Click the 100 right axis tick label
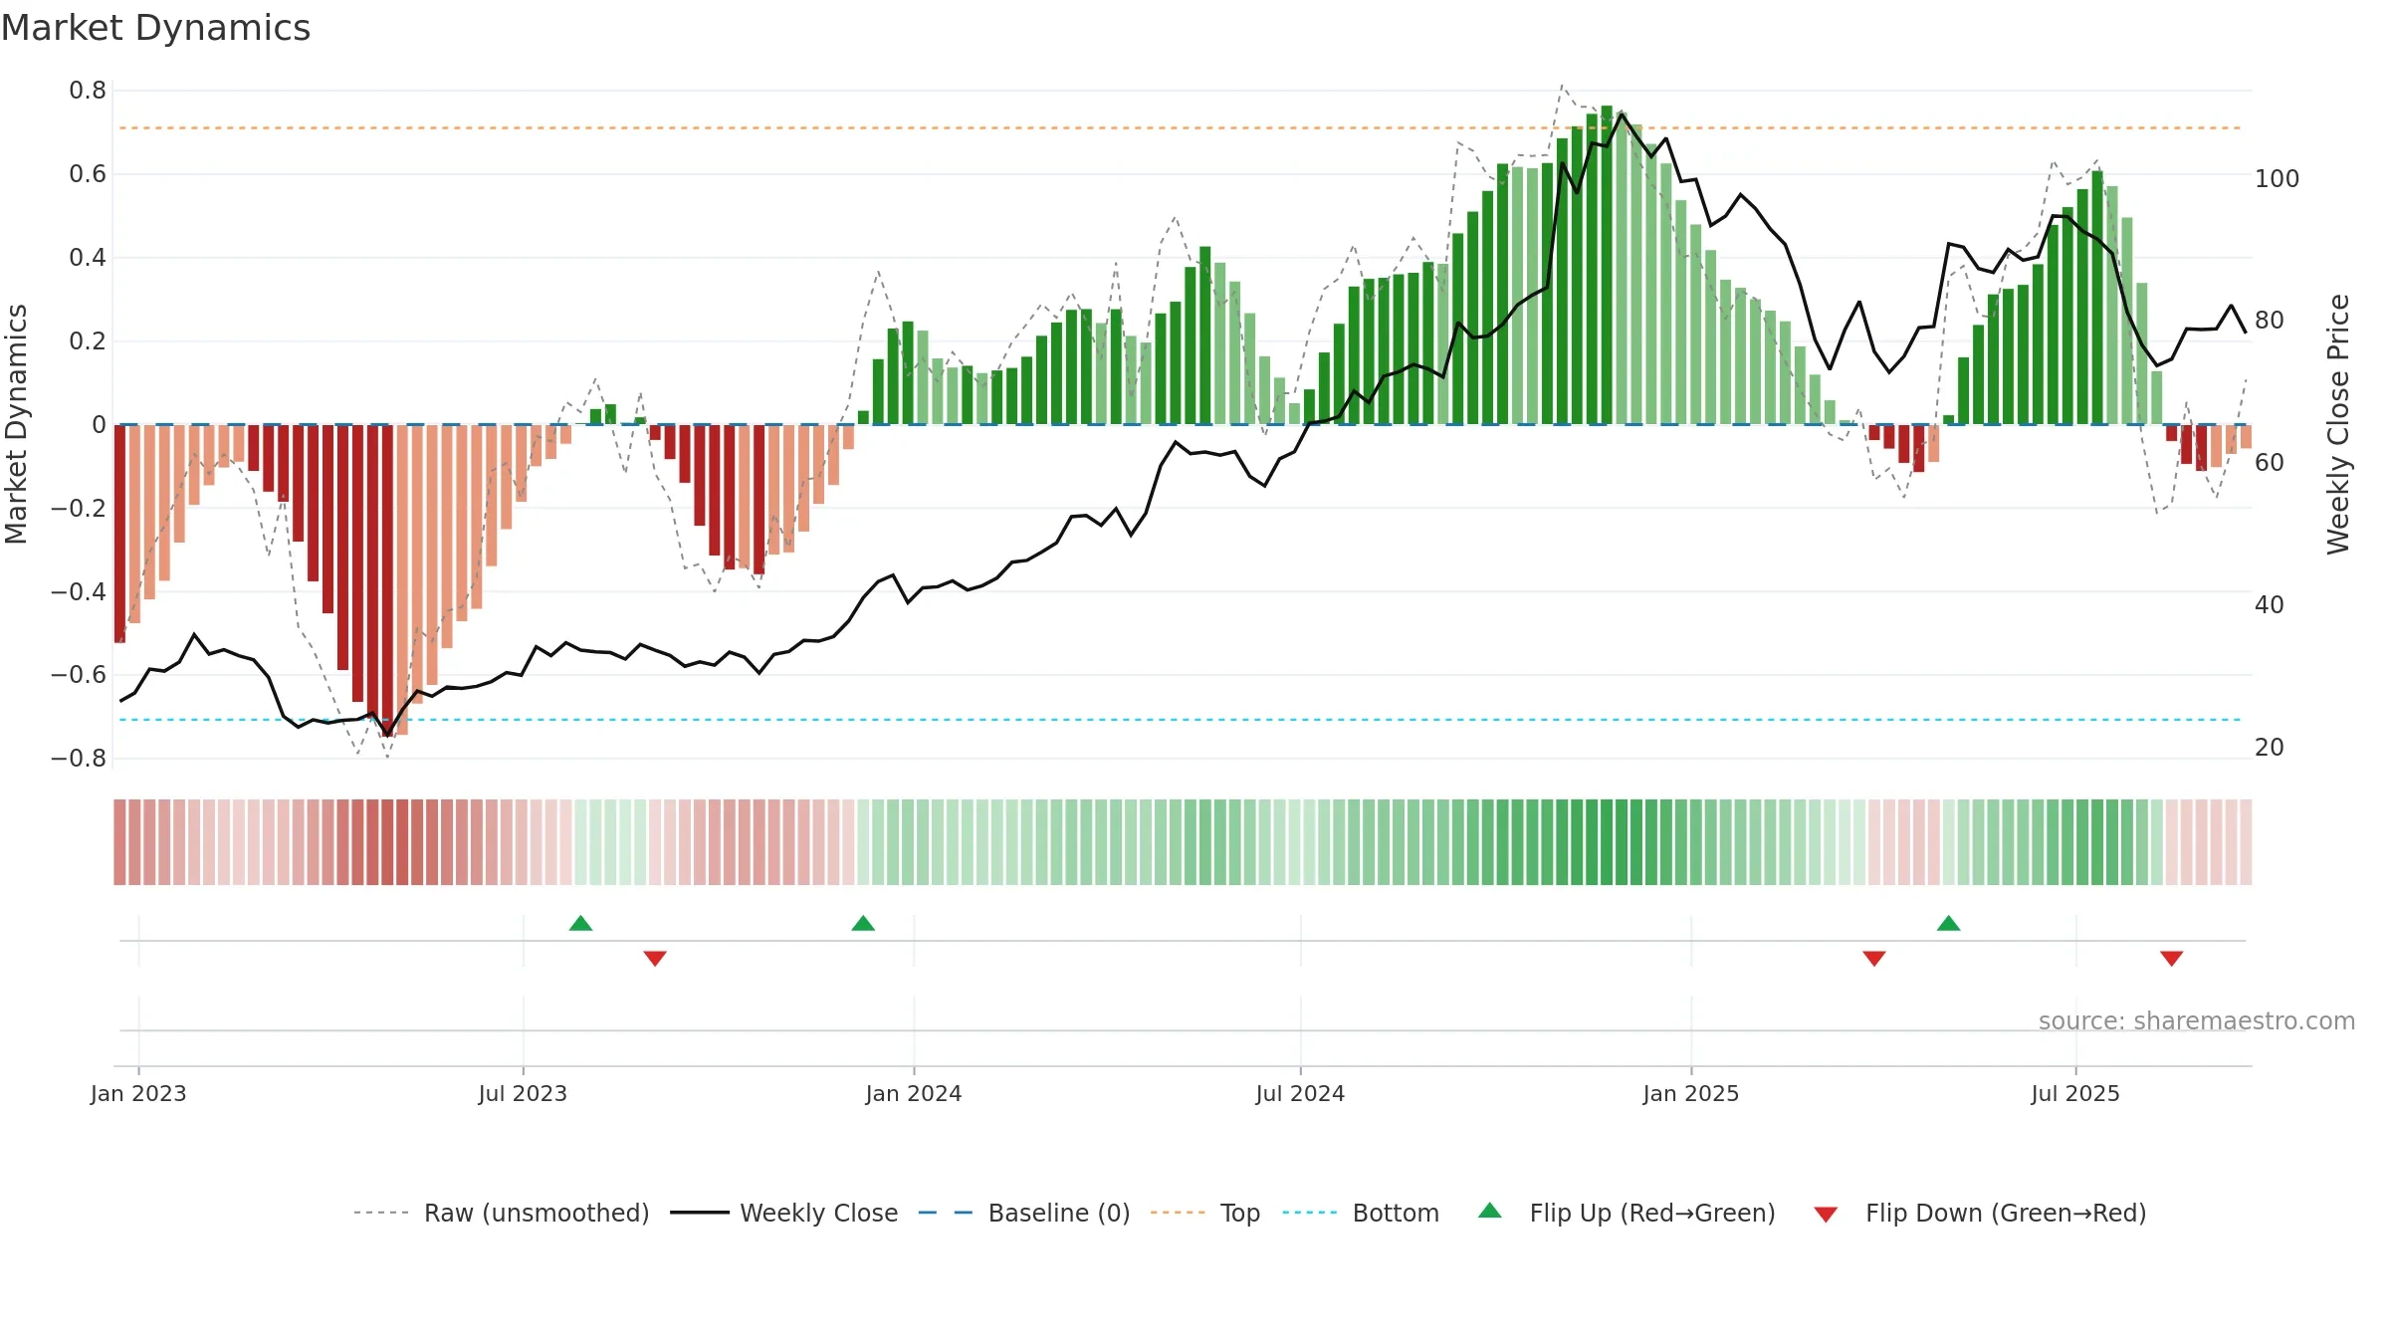Screen dimensions: 2389x1344 [x=2278, y=179]
